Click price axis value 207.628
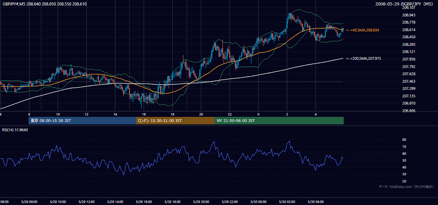Screen dimensions: 438x205 [409, 74]
